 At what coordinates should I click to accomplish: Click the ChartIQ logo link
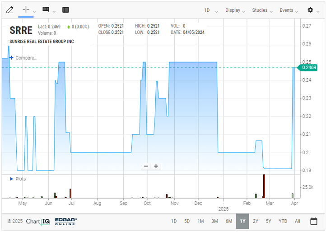pyautogui.click(x=38, y=222)
